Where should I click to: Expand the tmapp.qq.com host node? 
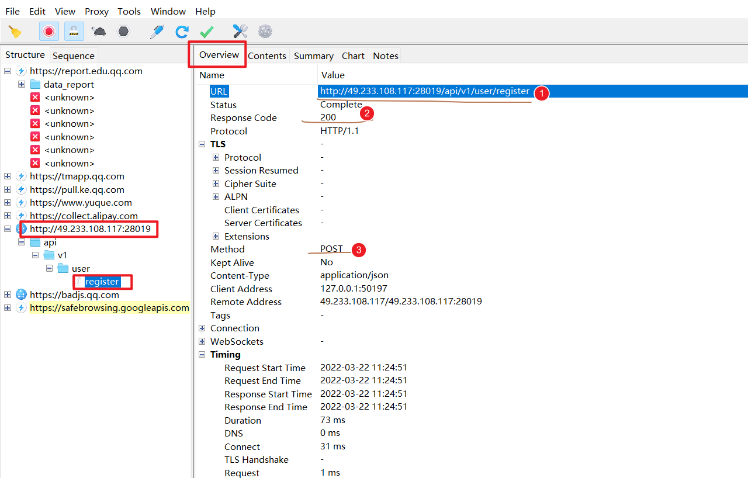[x=8, y=176]
